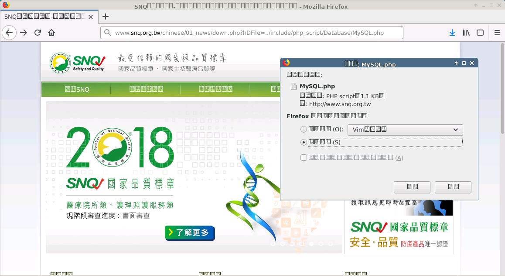Screen dimensions: 505x276
Task: Select the second carousel dot indicator
Action: pos(283,244)
